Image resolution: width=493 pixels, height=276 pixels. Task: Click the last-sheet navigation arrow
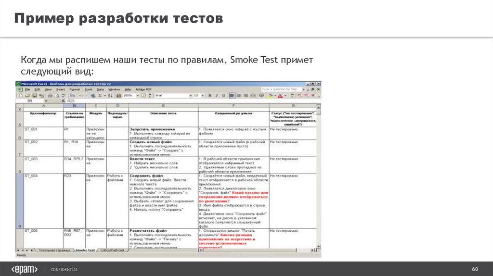[x=32, y=250]
